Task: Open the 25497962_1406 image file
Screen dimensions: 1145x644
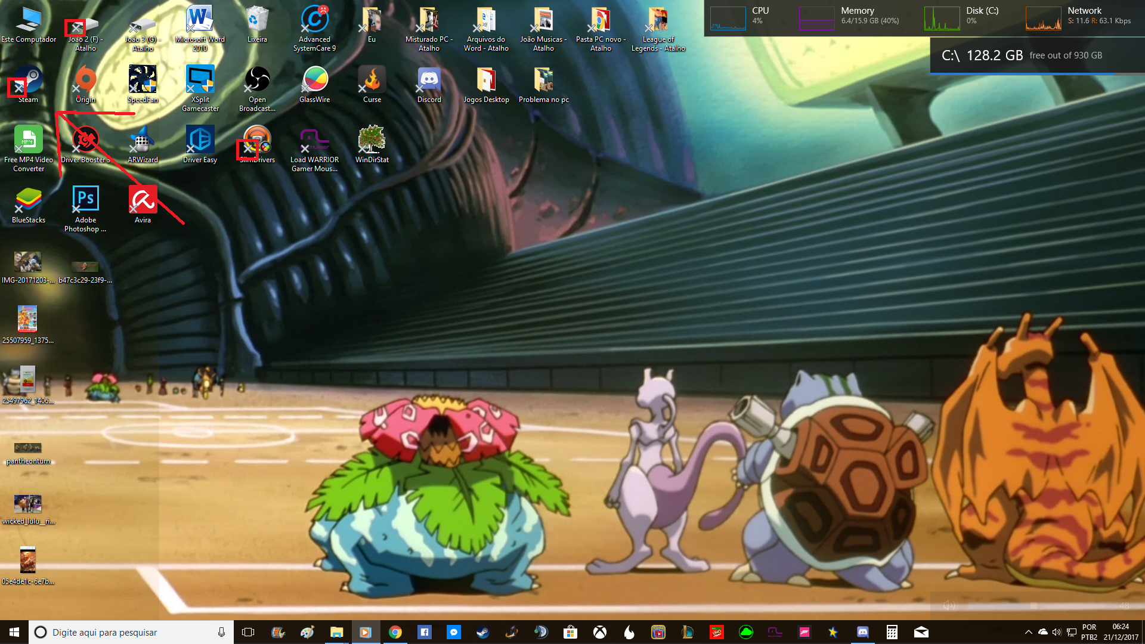Action: (x=28, y=386)
